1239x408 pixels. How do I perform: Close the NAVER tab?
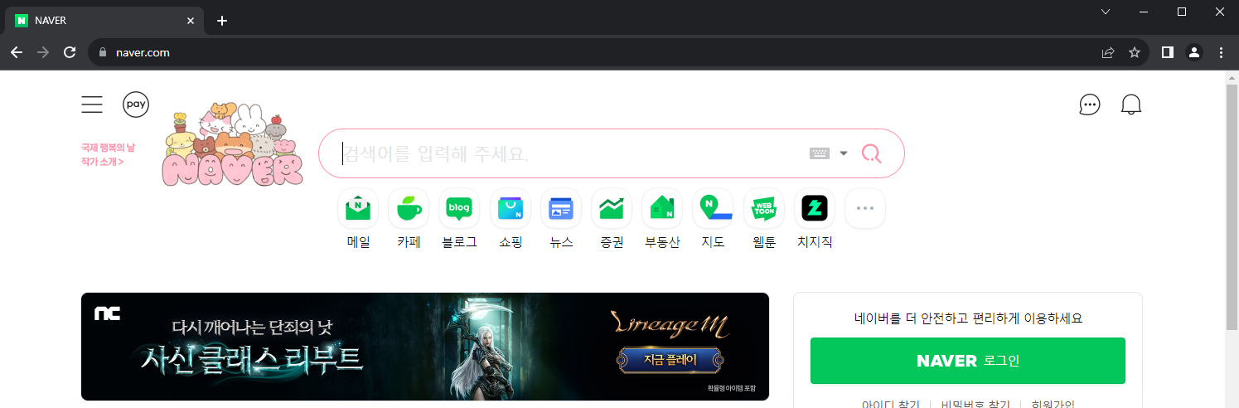190,21
